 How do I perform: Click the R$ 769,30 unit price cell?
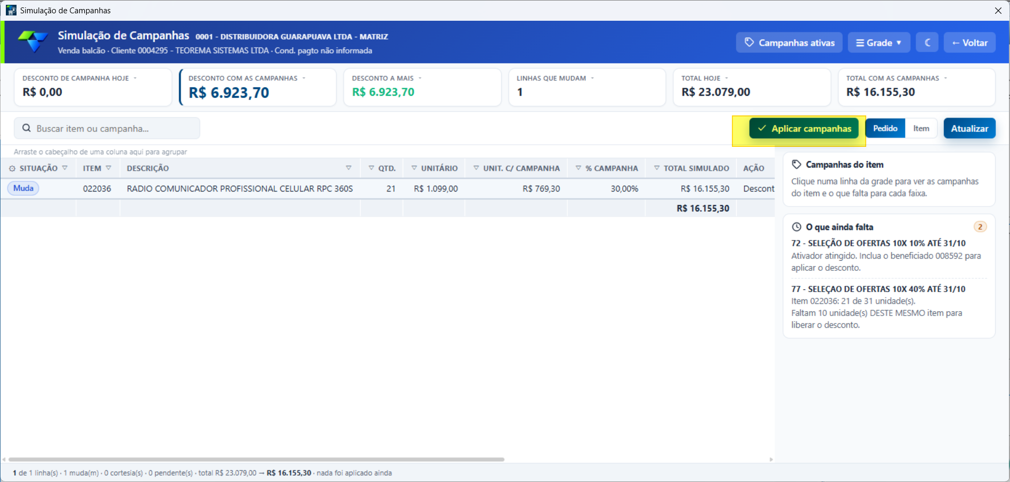[x=516, y=188]
